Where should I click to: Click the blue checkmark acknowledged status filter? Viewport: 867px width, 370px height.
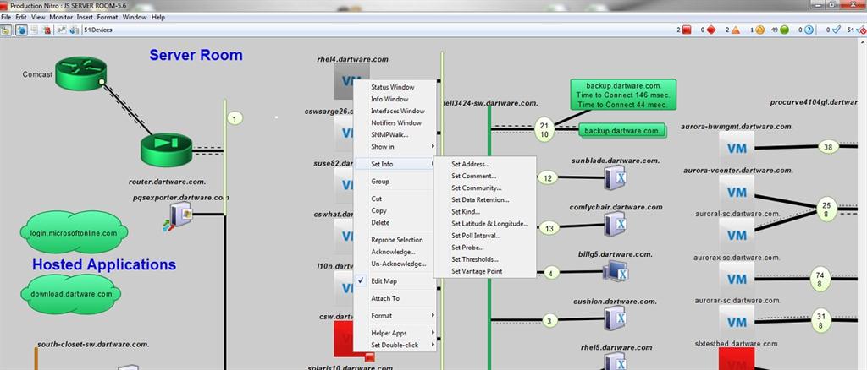835,30
